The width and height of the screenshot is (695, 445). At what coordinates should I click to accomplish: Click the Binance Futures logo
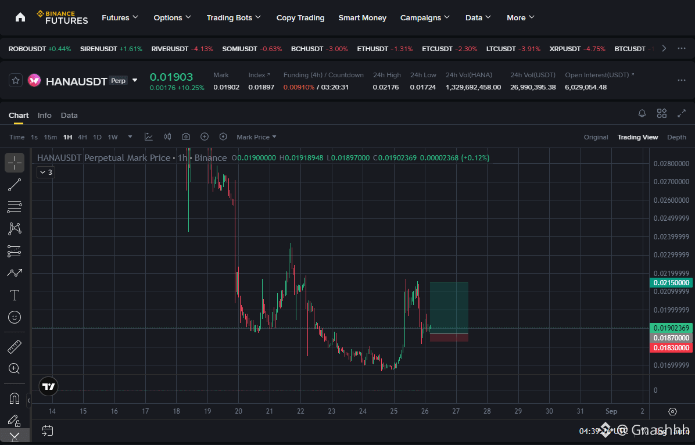point(62,17)
